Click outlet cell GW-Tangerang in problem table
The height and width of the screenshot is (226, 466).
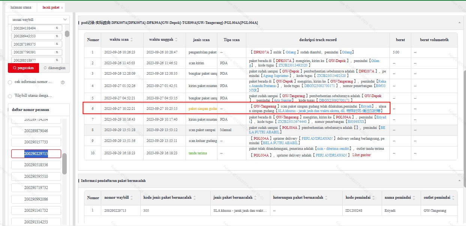click(435, 211)
